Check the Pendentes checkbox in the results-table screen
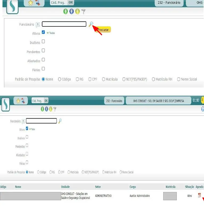 coord(27,145)
